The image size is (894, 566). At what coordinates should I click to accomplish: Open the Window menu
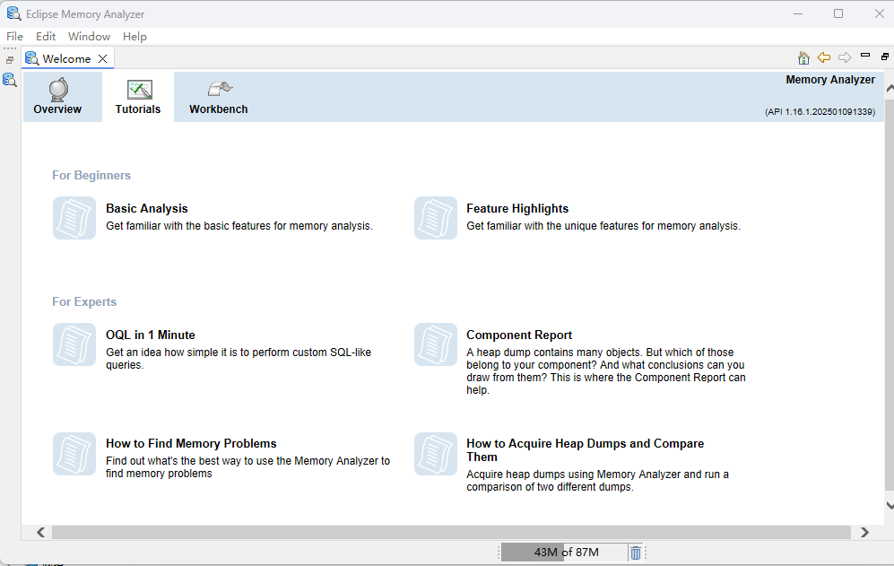point(89,37)
